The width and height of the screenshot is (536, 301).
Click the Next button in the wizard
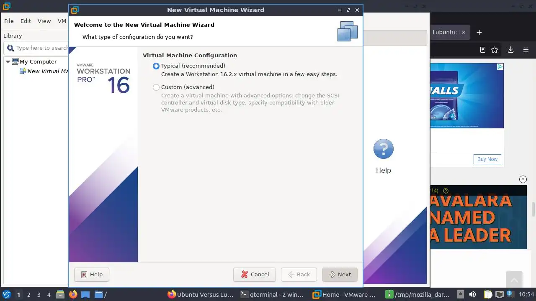[340, 275]
